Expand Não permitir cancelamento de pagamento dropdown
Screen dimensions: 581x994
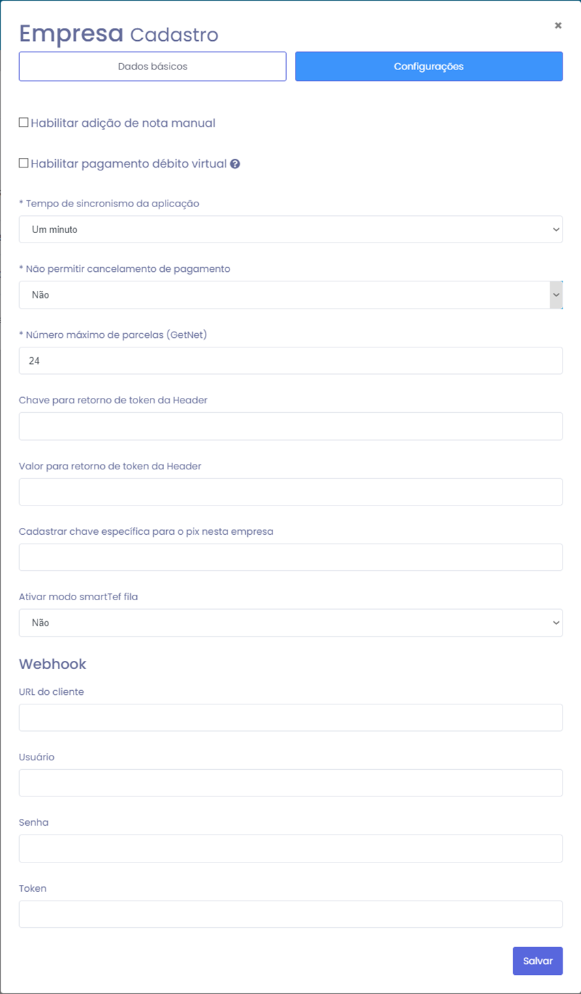291,295
